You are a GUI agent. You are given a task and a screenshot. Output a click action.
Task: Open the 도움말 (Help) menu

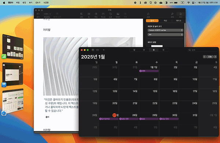[x=46, y=3]
